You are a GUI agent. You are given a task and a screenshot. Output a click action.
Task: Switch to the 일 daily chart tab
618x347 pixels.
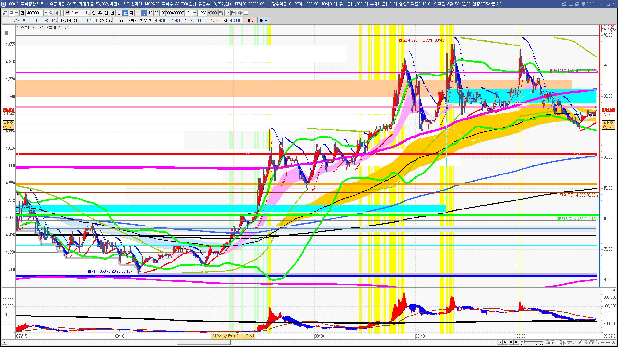pyautogui.click(x=94, y=13)
